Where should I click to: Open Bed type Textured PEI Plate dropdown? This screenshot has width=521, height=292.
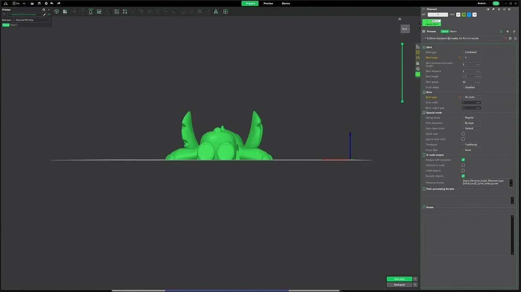pyautogui.click(x=31, y=20)
